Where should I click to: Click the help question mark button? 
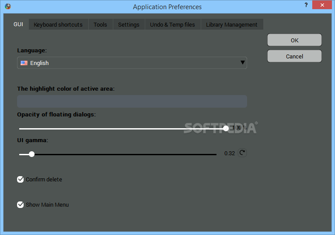[x=306, y=5]
